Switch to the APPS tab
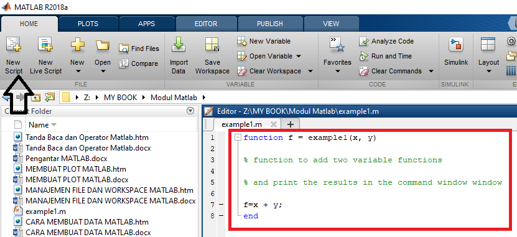 [147, 24]
